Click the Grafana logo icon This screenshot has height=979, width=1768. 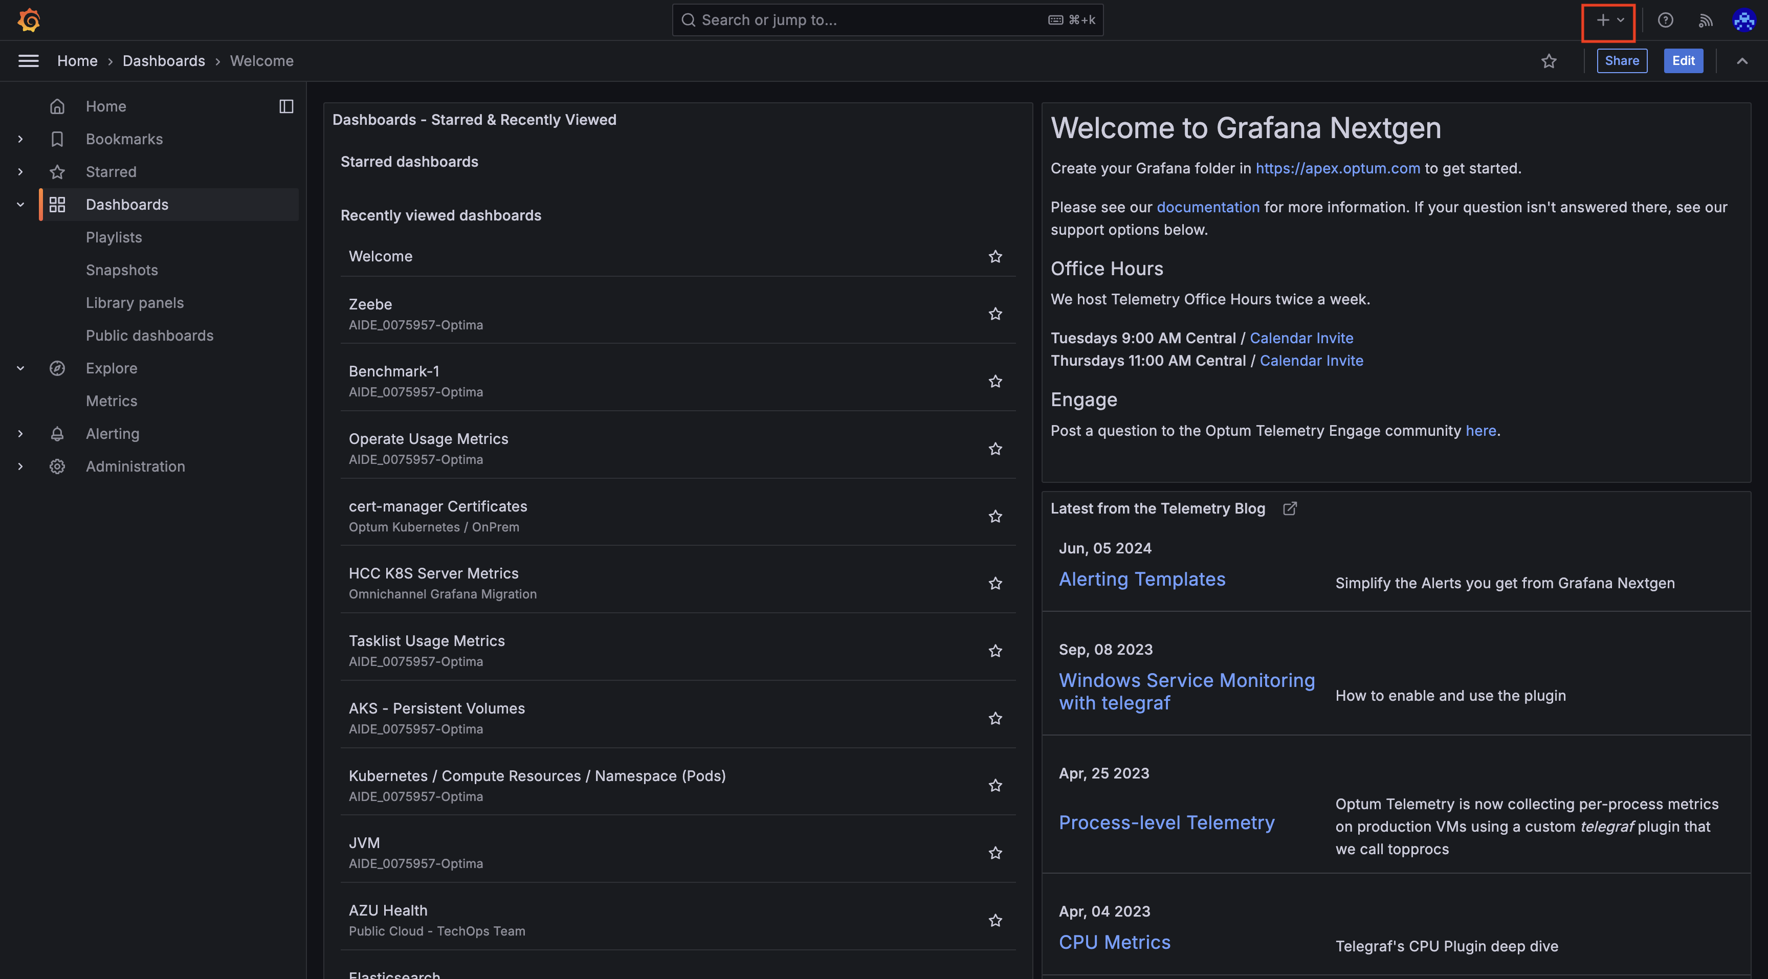(29, 20)
